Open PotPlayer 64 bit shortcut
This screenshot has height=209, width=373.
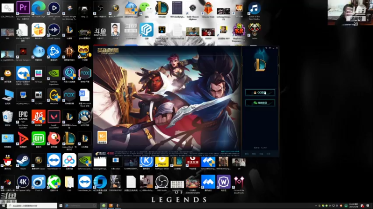[x=162, y=162]
